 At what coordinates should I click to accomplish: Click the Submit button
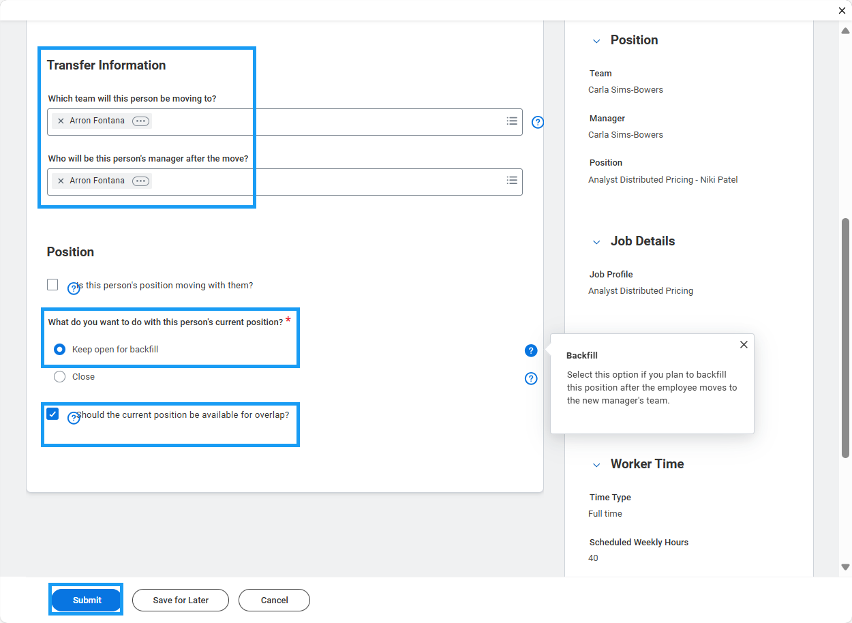click(87, 600)
